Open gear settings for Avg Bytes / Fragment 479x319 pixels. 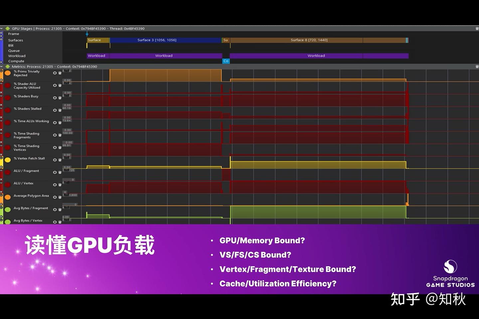point(55,209)
